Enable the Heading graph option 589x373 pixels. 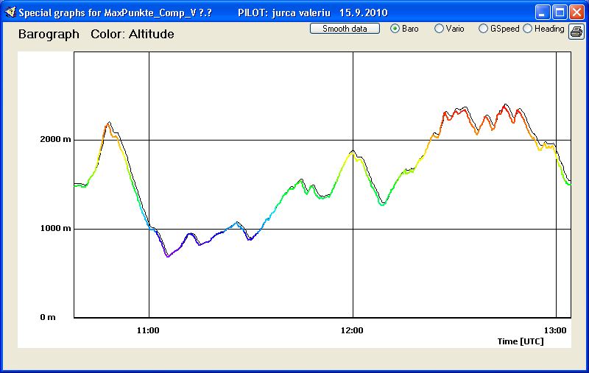[x=528, y=29]
